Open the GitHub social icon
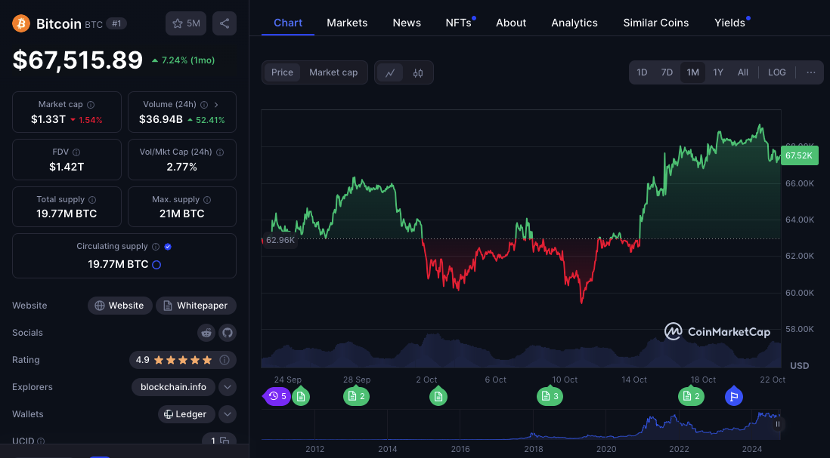Image resolution: width=830 pixels, height=458 pixels. pyautogui.click(x=228, y=333)
